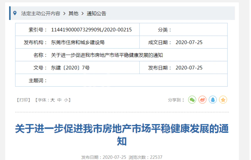Share the notice to Sina Weibo

[202, 100]
